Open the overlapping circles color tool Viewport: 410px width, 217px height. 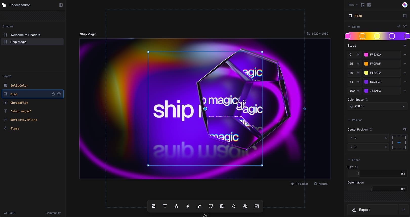click(x=245, y=206)
